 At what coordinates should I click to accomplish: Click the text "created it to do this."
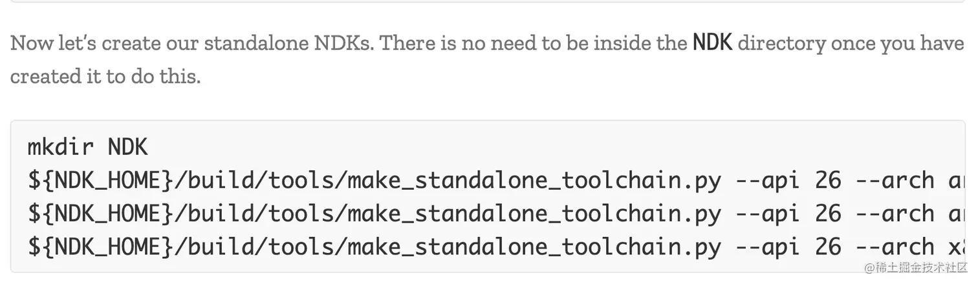pos(105,76)
